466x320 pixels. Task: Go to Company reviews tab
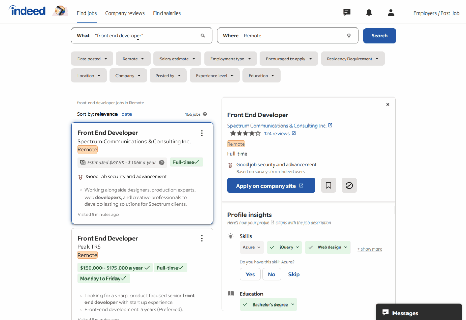125,13
